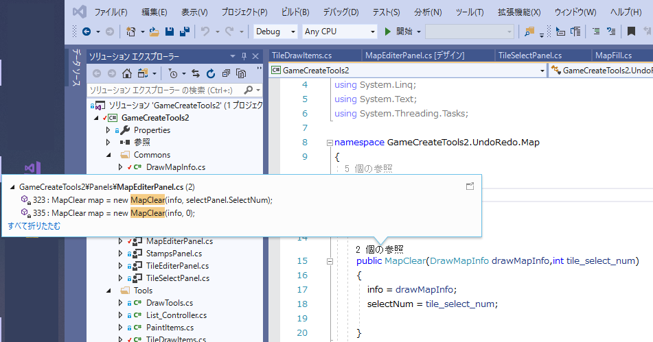Toggle auto-hide pin on Solution Explorer
This screenshot has width=653, height=342.
click(x=244, y=56)
